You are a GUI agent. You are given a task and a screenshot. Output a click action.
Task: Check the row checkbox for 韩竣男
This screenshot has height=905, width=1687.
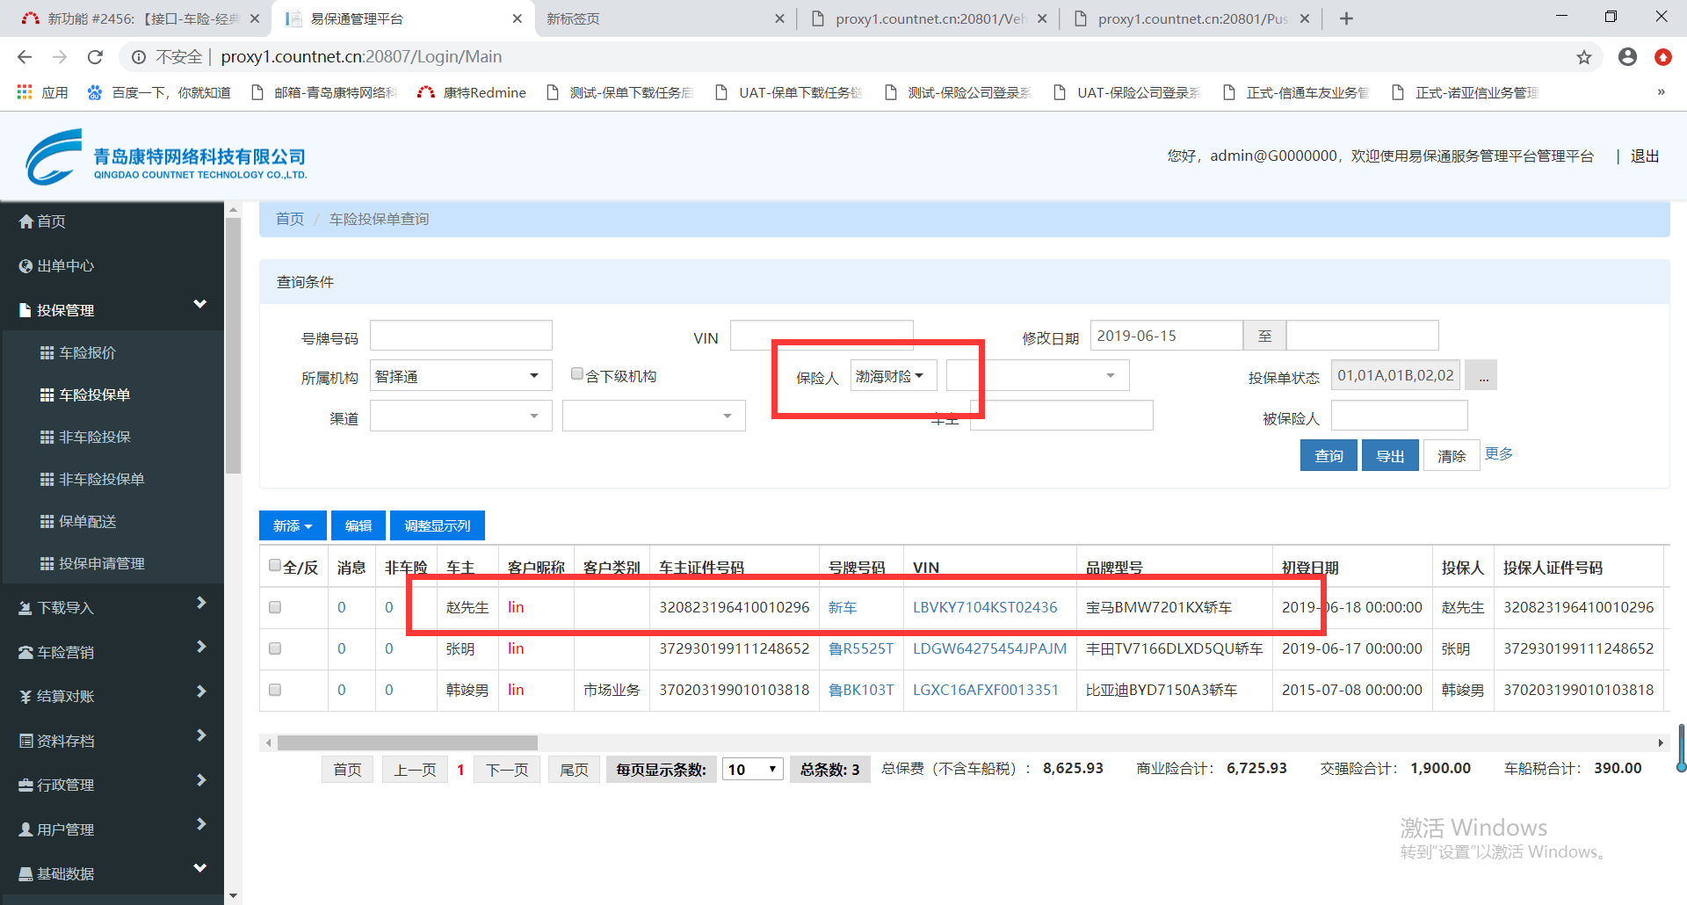275,690
